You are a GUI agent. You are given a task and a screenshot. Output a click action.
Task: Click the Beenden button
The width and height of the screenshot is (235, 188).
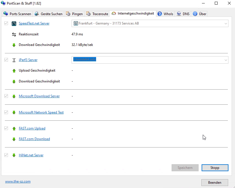[x=214, y=182]
